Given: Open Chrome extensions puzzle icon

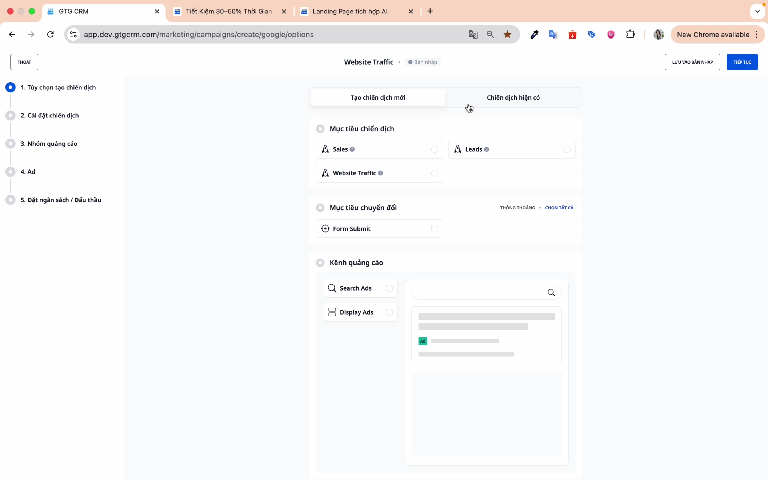Looking at the screenshot, I should point(630,34).
